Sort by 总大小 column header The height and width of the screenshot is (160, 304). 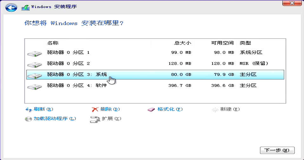pyautogui.click(x=183, y=43)
